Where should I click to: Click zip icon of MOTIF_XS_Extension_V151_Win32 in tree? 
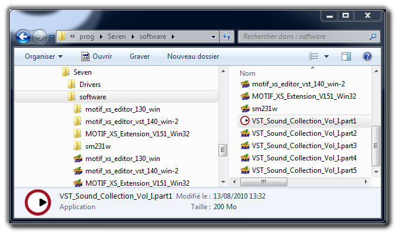coord(78,183)
